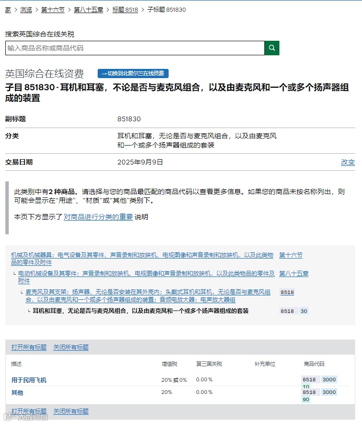Click the 商品代码 column header
Screen dimensions: 362x424
pos(314,364)
